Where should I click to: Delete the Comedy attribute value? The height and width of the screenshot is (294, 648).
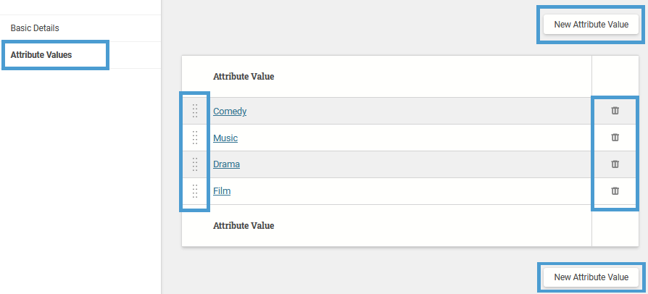coord(615,111)
